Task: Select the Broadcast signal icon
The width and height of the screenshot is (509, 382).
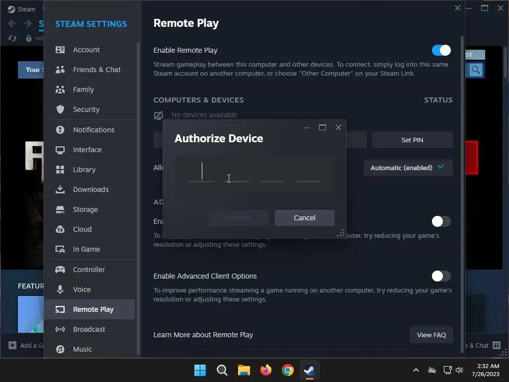Action: pyautogui.click(x=60, y=329)
